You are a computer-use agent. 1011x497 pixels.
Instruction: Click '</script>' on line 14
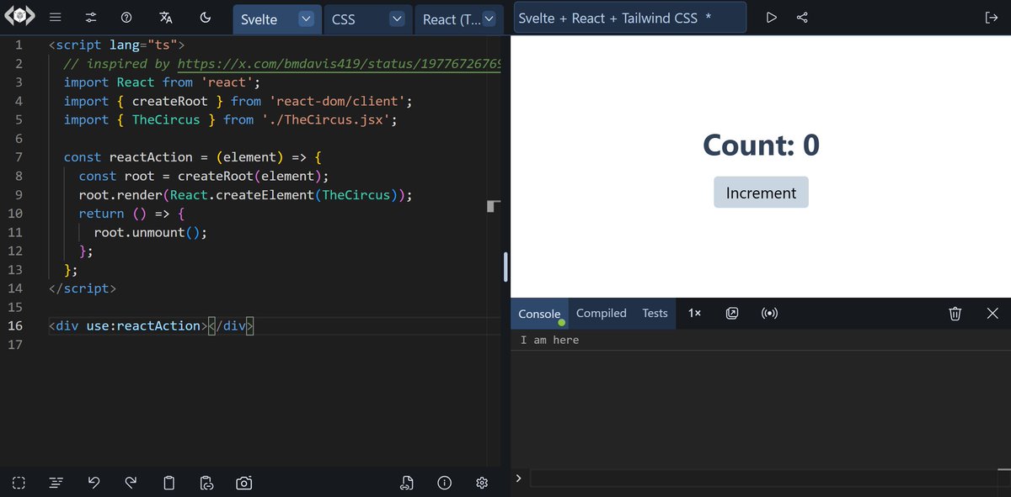tap(83, 288)
